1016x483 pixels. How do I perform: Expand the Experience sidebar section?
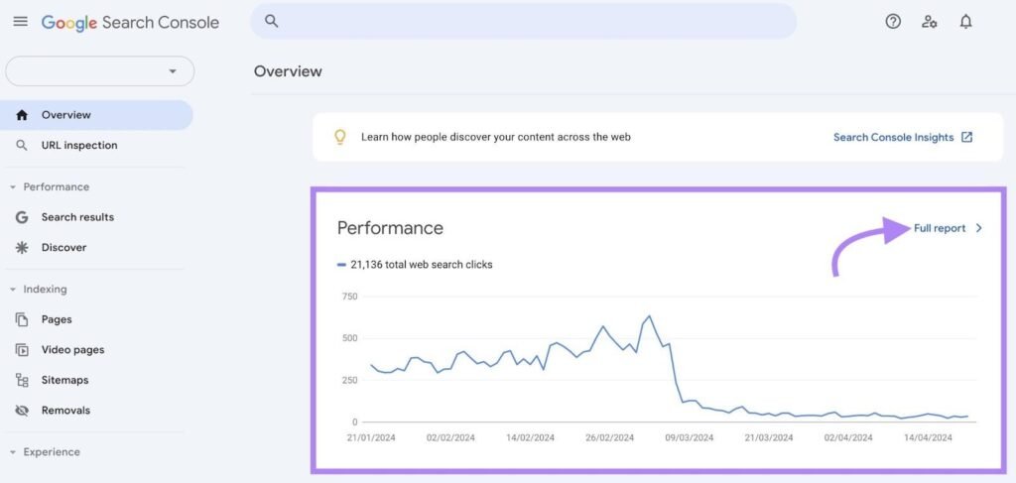click(x=13, y=452)
